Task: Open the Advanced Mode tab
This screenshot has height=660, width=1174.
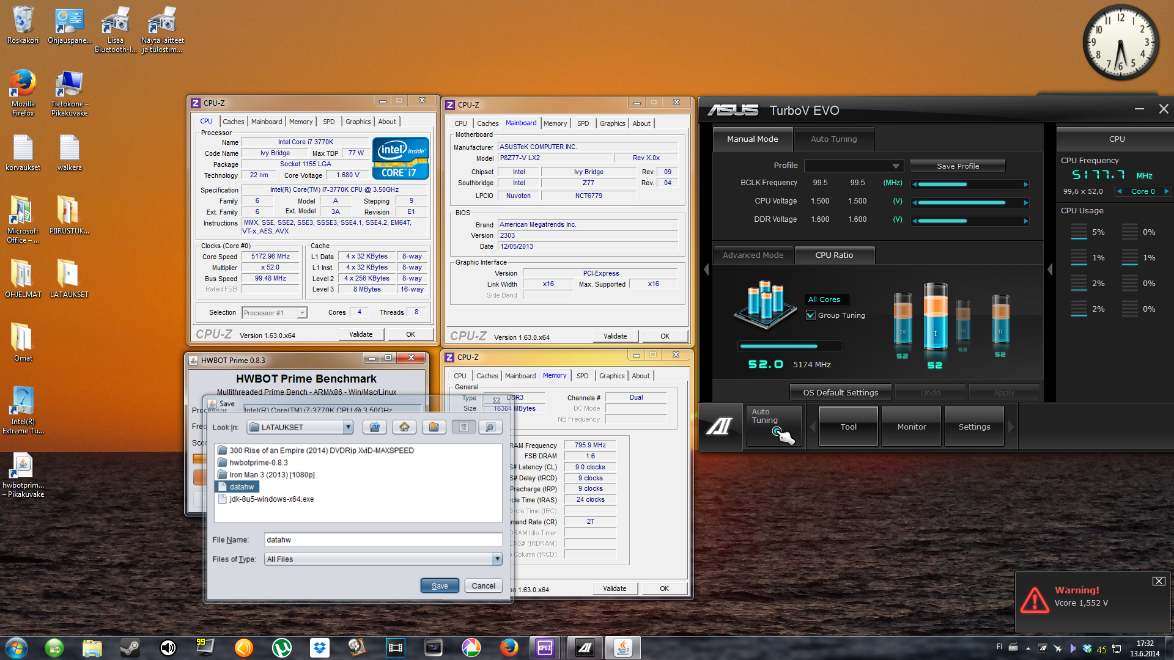Action: pos(753,255)
